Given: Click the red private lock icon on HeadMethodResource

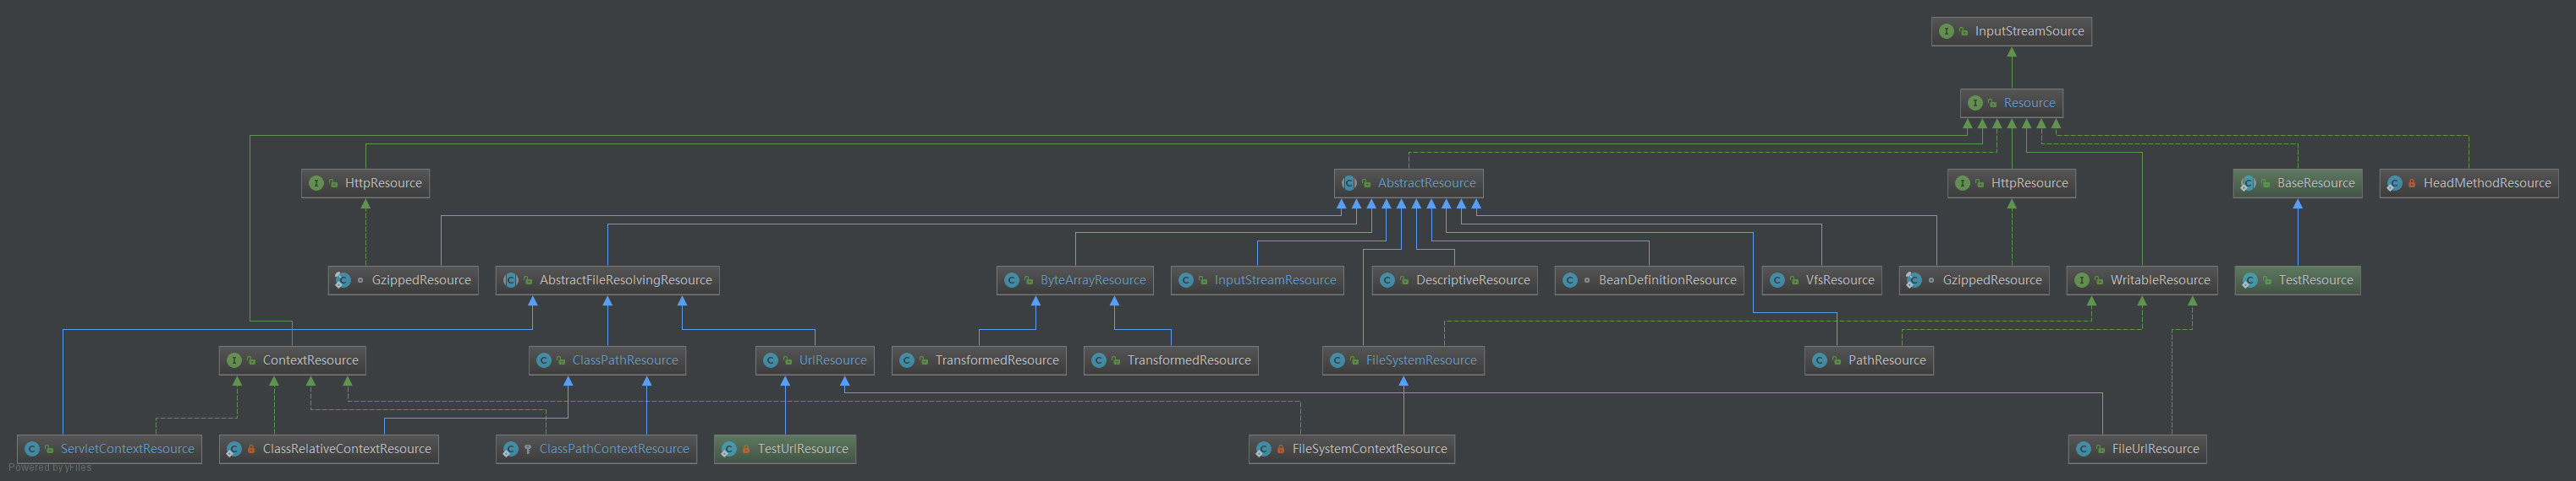Looking at the screenshot, I should (2412, 184).
